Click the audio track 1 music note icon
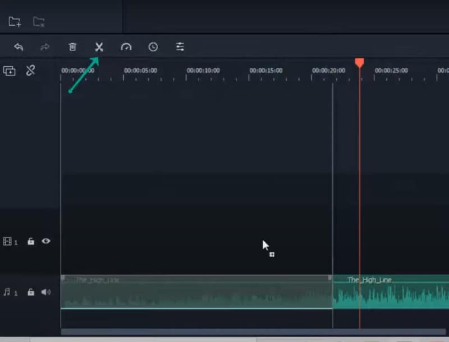449x342 pixels. pos(7,292)
